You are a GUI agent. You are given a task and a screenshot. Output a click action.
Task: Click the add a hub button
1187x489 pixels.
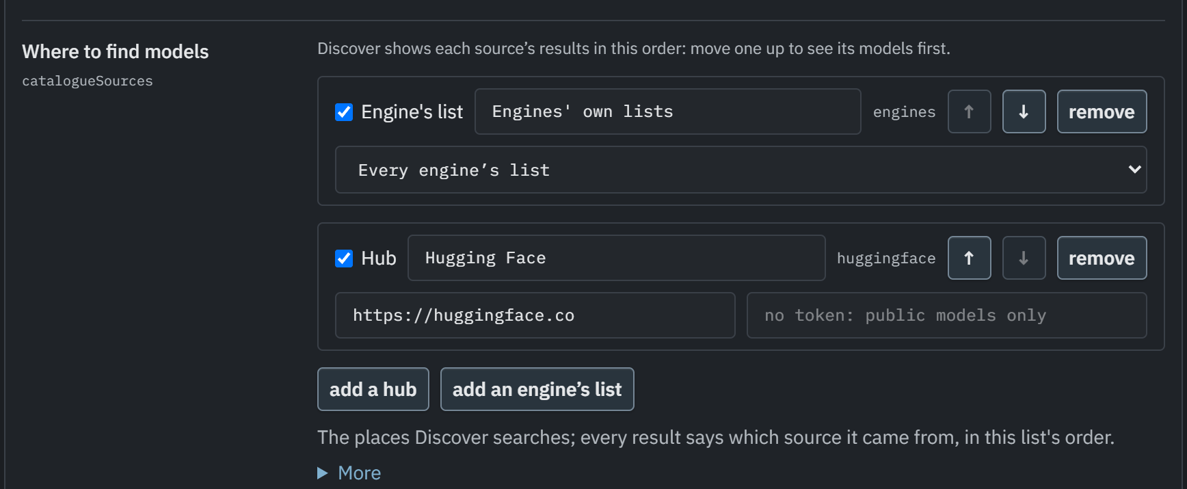coord(373,389)
